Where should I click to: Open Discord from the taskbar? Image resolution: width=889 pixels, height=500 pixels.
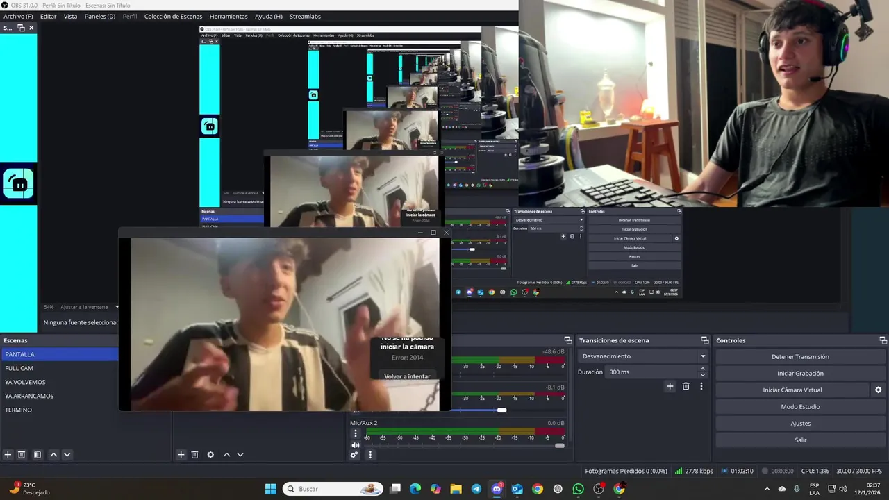click(x=497, y=489)
